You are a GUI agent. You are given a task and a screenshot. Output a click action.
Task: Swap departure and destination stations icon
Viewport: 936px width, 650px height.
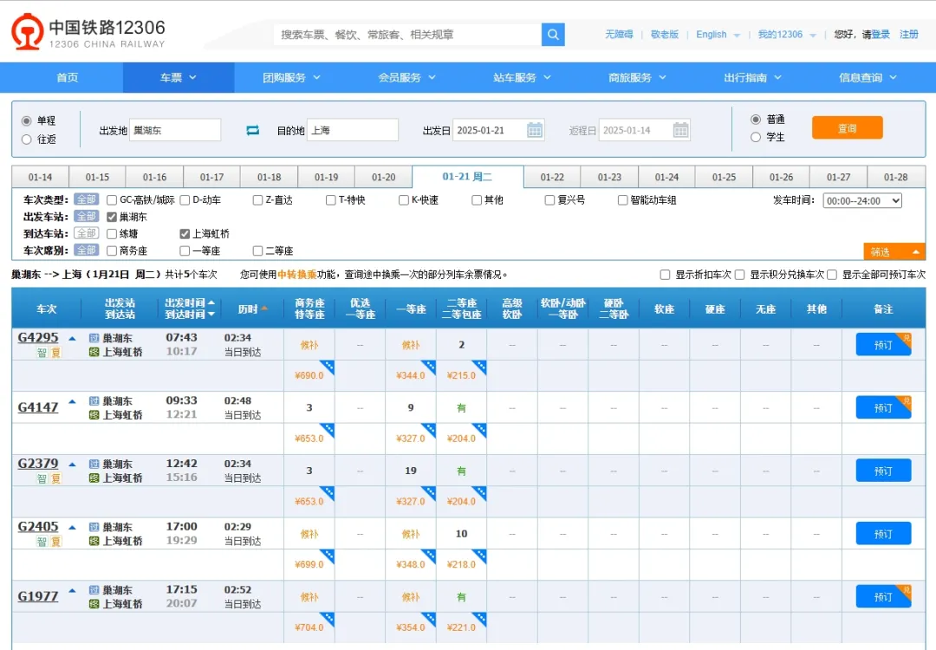pyautogui.click(x=252, y=130)
